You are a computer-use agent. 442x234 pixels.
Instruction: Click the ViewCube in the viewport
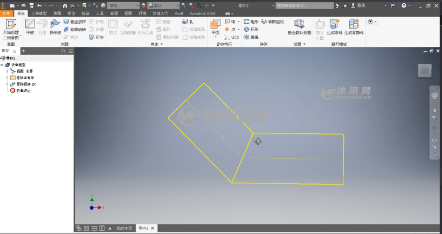(425, 70)
